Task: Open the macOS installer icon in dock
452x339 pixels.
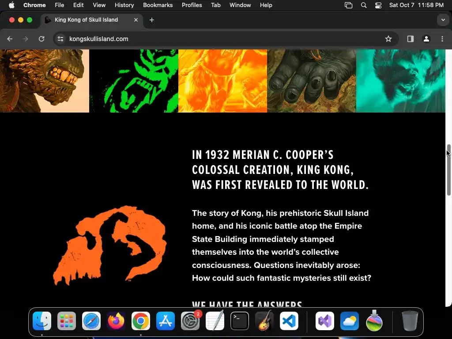Action: click(x=374, y=321)
